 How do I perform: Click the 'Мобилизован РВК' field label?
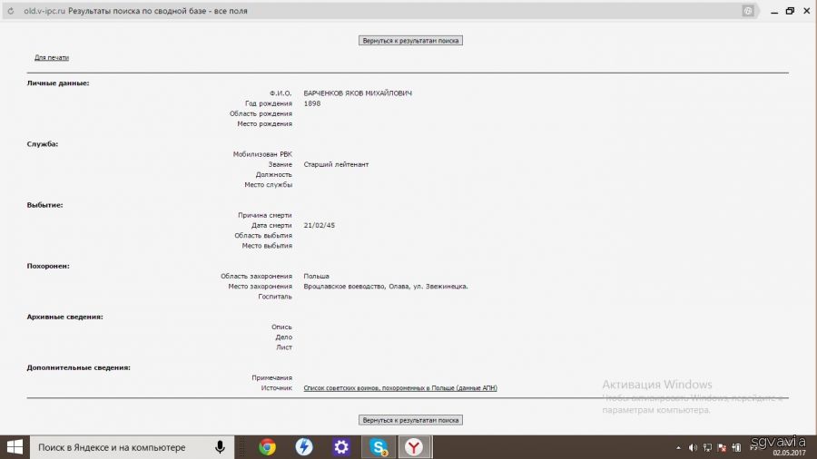click(x=262, y=154)
